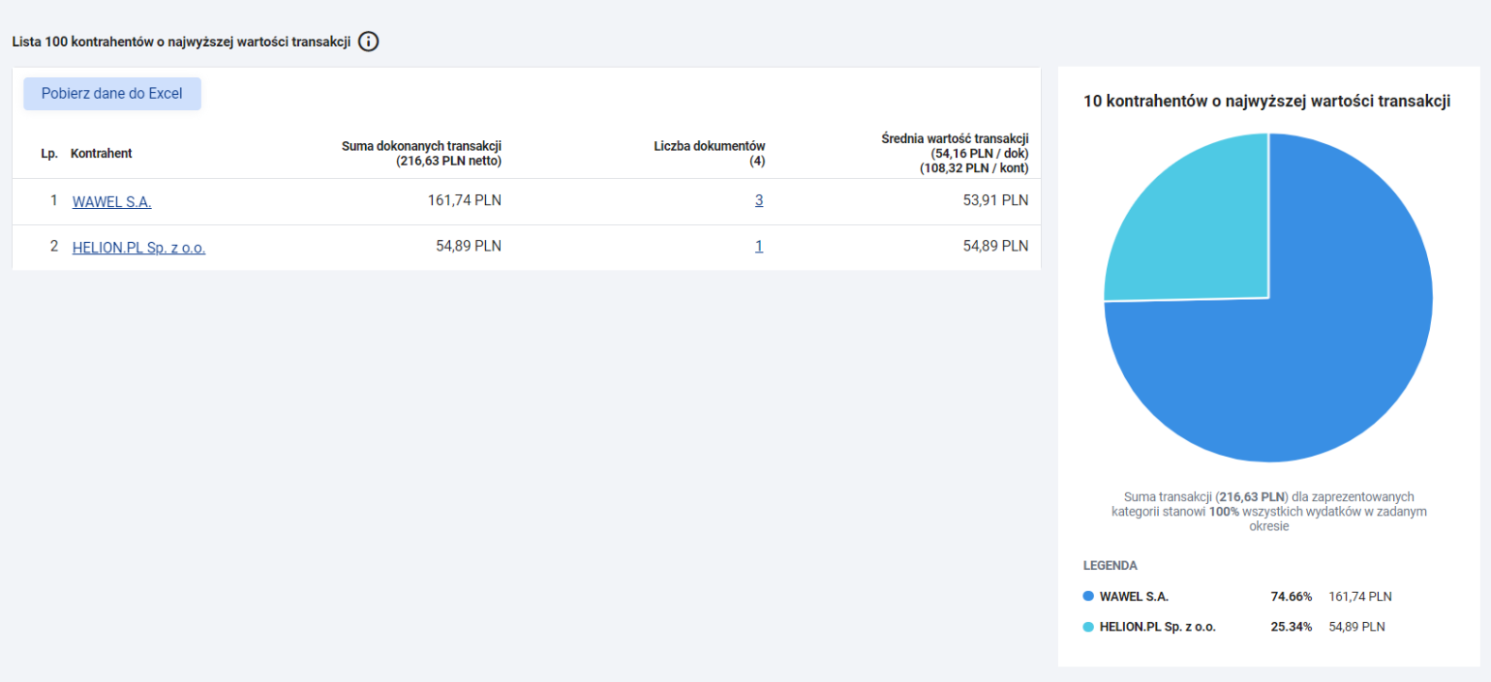Open the 1 document link for HELION.PL
The width and height of the screenshot is (1491, 682).
(759, 246)
